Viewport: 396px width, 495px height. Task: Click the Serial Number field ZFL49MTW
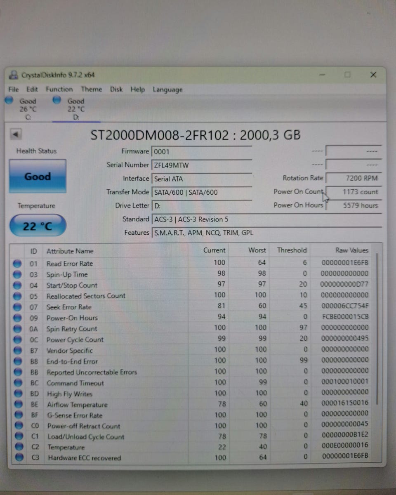coord(202,165)
